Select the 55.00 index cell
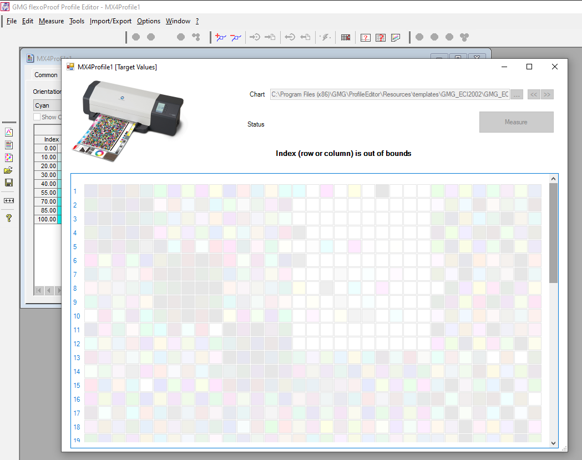The height and width of the screenshot is (460, 582). [x=46, y=193]
